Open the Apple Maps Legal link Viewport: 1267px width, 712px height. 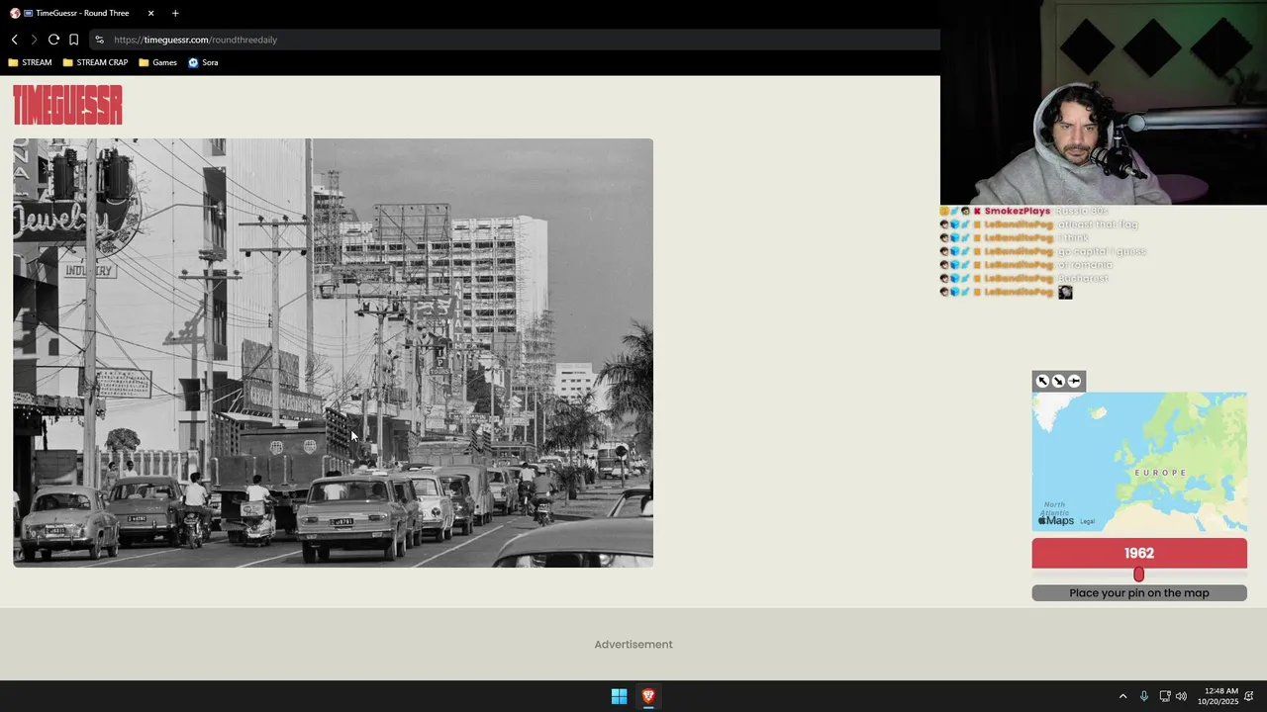(x=1087, y=521)
